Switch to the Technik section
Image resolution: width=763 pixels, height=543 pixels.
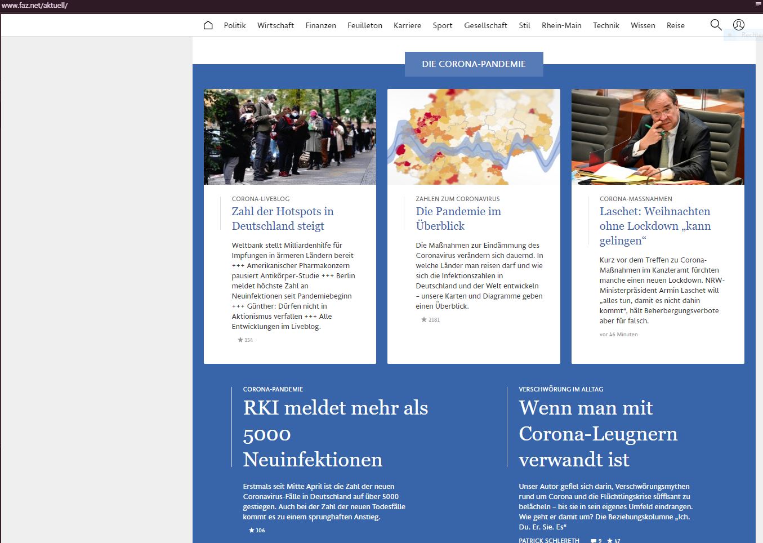pos(606,25)
